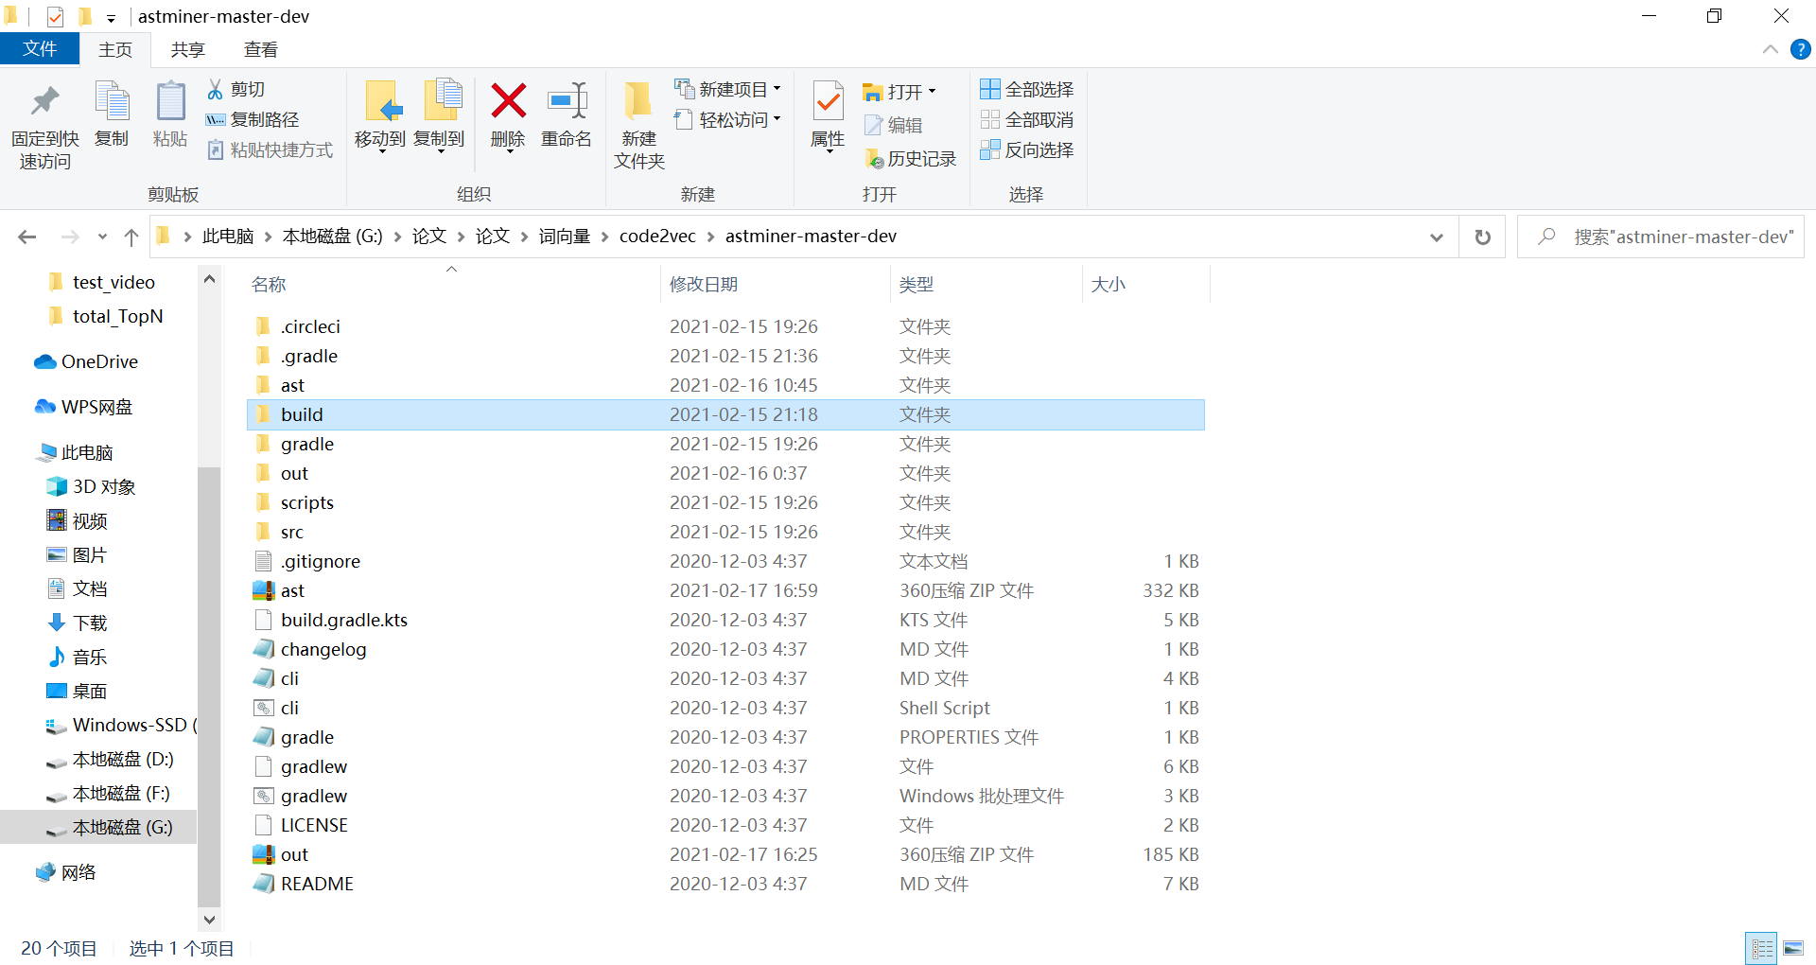Click the refresh icon in address bar

(x=1482, y=236)
